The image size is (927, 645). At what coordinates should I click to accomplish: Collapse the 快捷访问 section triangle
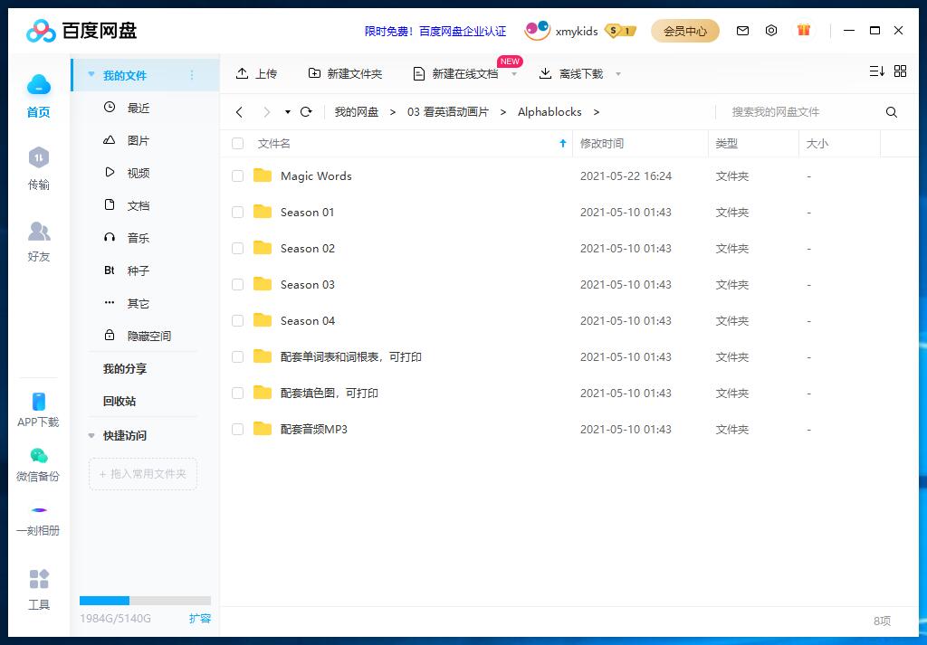(x=91, y=436)
